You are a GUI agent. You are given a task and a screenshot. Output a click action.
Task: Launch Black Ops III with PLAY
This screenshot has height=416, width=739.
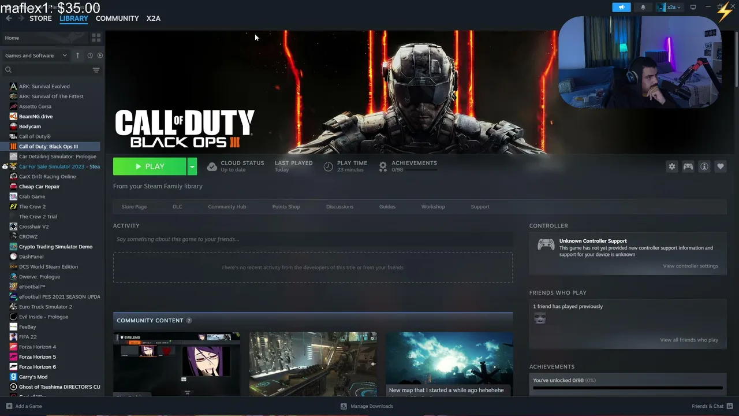(x=150, y=166)
